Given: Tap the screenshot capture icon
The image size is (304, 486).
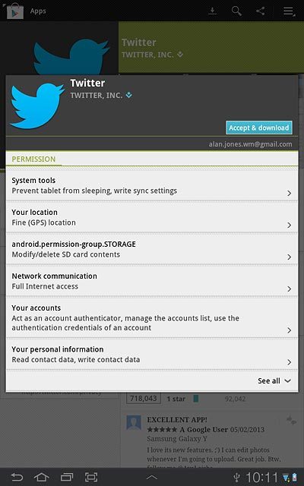Looking at the screenshot, I should [91, 477].
